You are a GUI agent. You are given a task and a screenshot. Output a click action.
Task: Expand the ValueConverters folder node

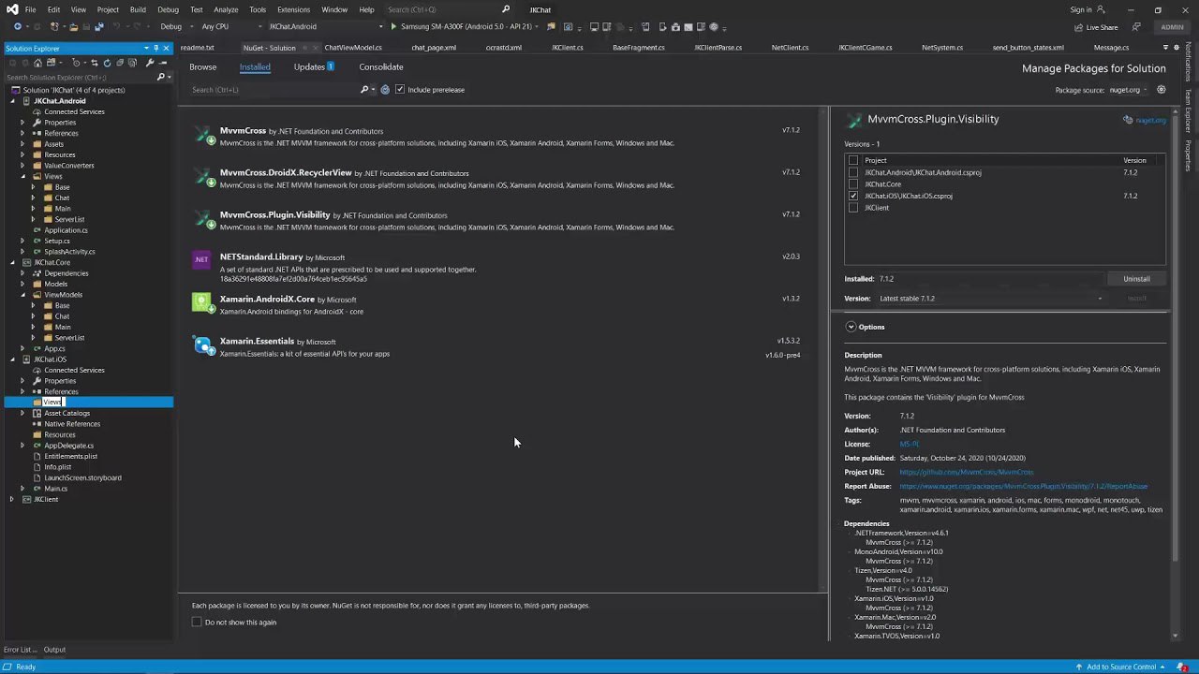coord(22,166)
